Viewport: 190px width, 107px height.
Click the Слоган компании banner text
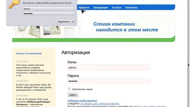[x=126, y=27]
